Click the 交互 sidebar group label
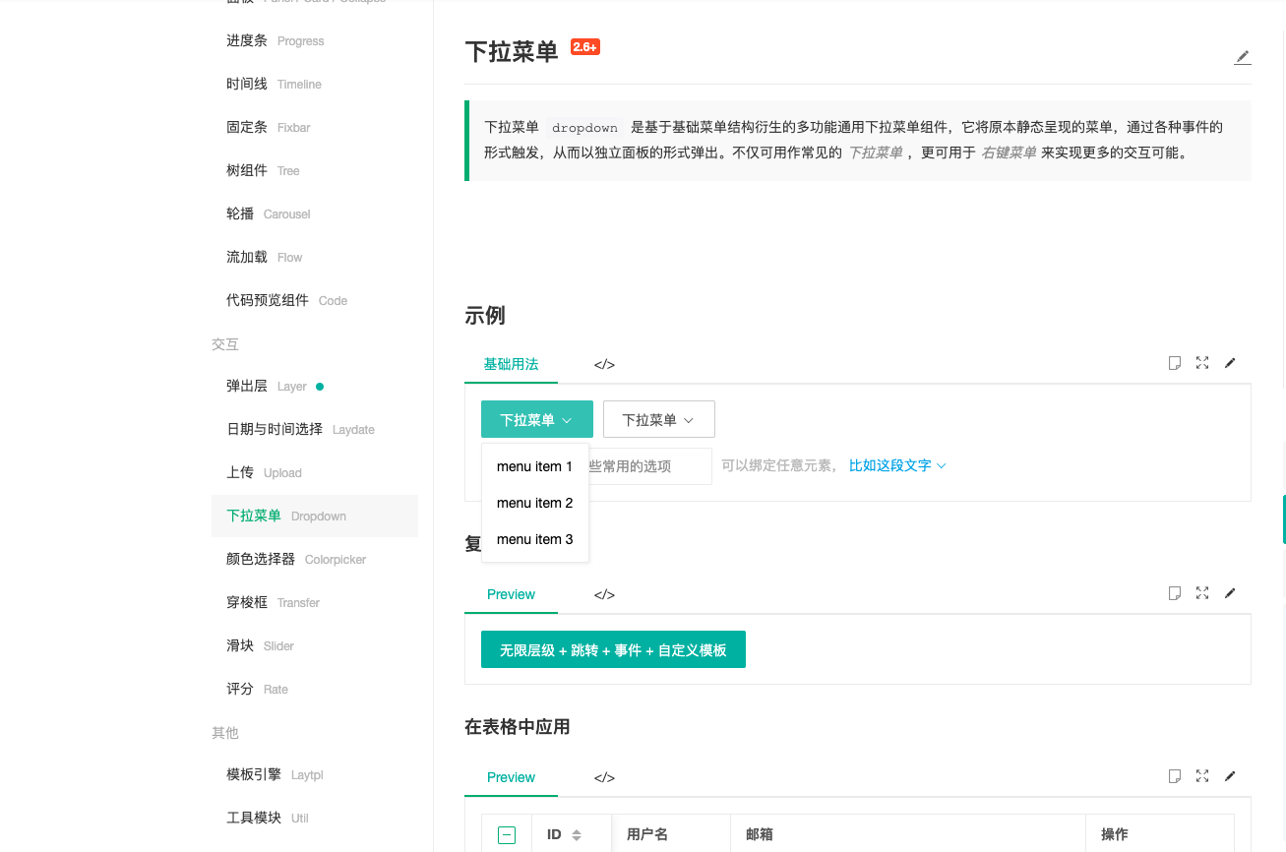This screenshot has width=1286, height=852. point(225,344)
